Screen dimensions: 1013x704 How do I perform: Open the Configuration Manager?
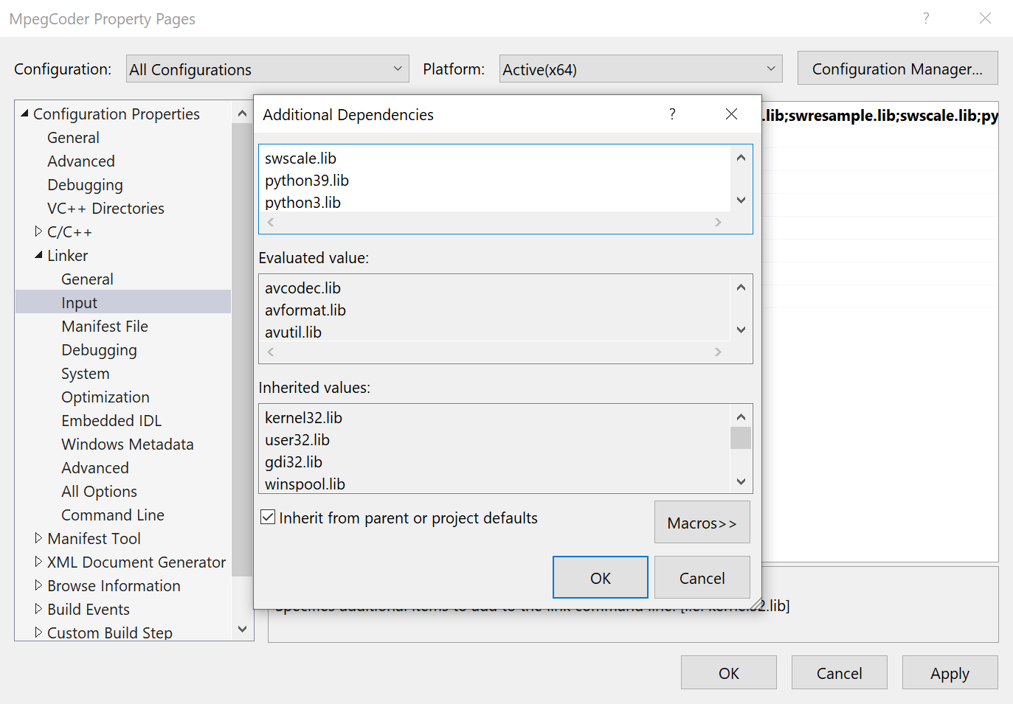click(897, 68)
